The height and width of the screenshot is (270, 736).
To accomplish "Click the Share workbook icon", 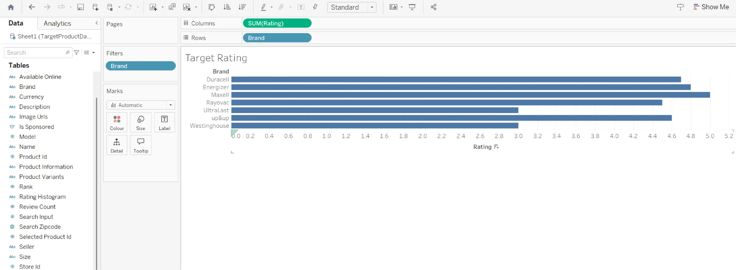I will click(434, 7).
